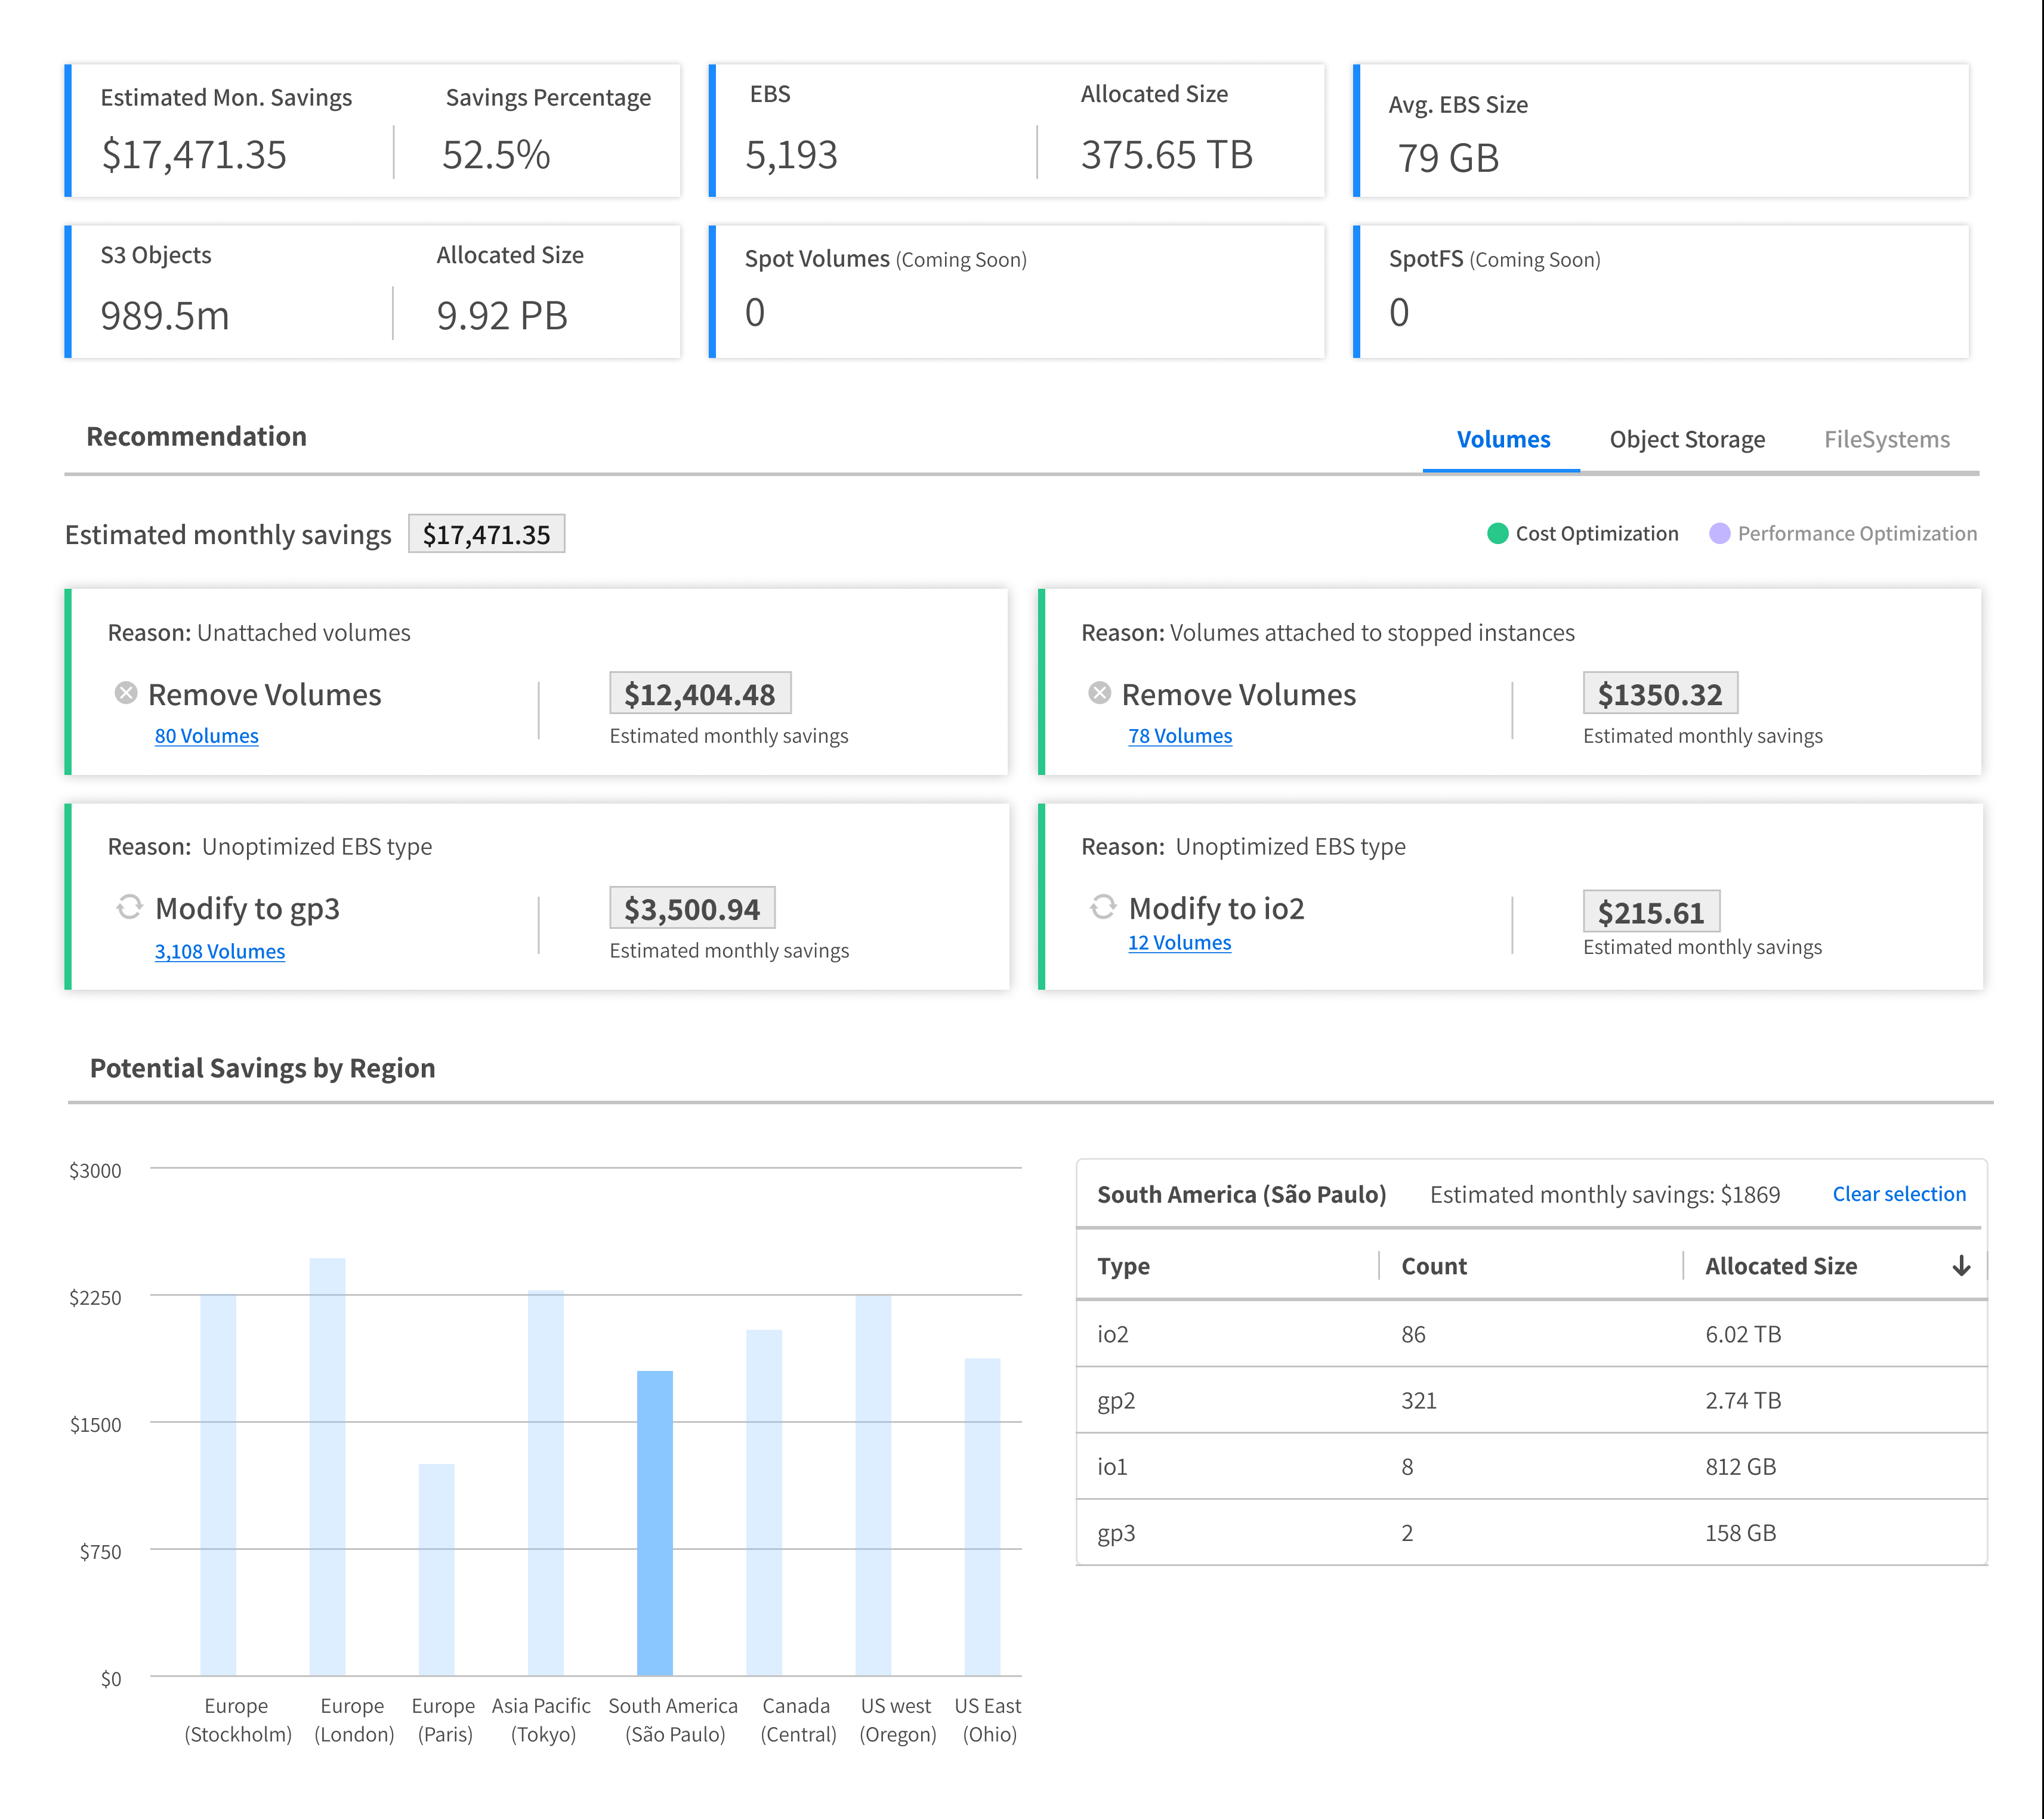Click the sort arrow in Allocated Size column
This screenshot has height=1819, width=2044.
(1961, 1266)
